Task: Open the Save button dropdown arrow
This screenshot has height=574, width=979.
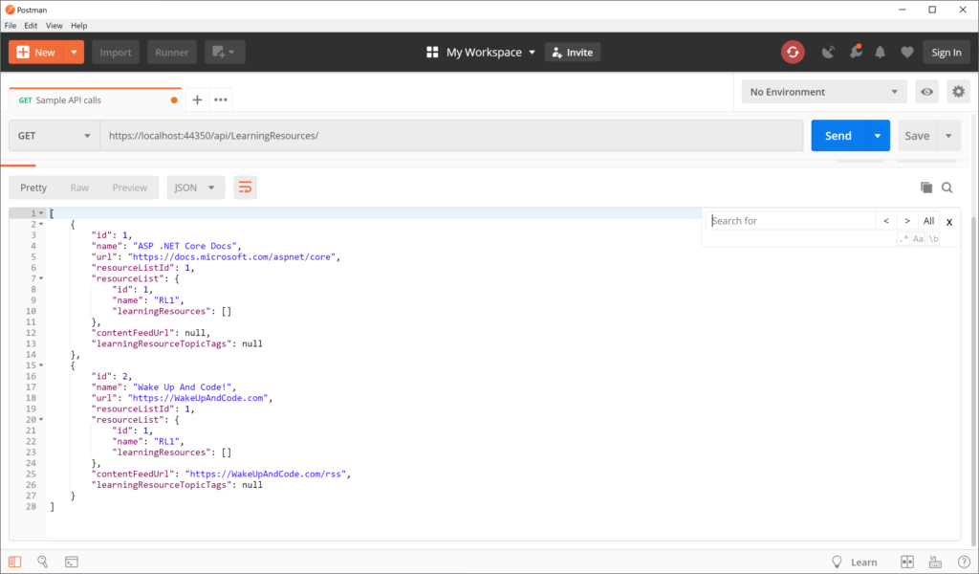Action: click(948, 136)
